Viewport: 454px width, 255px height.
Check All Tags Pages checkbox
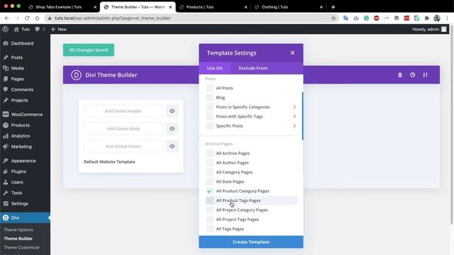click(210, 229)
